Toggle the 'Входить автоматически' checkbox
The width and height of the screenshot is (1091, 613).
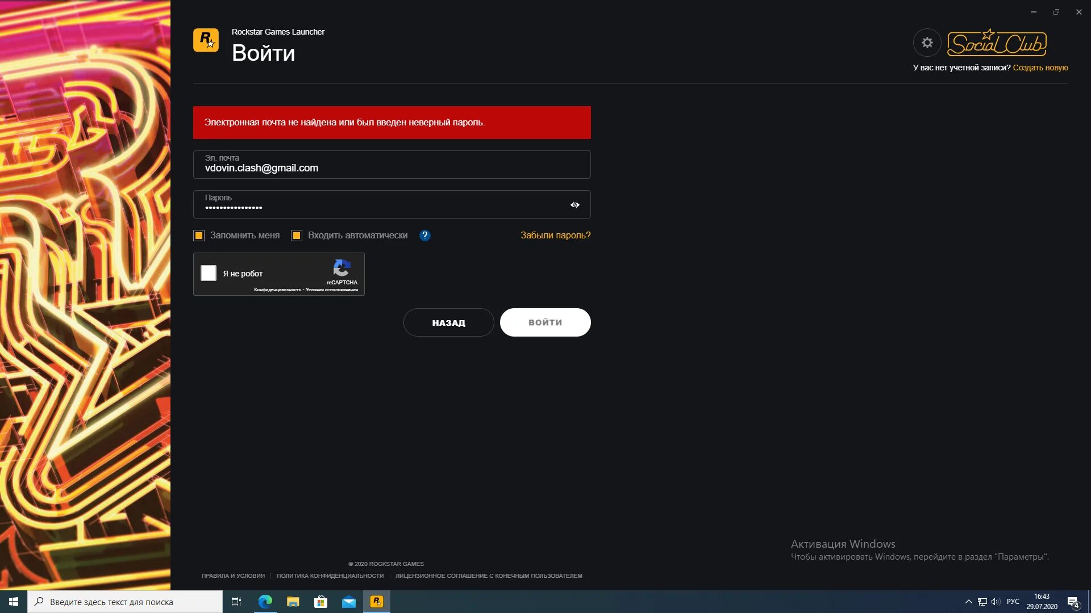(x=297, y=236)
